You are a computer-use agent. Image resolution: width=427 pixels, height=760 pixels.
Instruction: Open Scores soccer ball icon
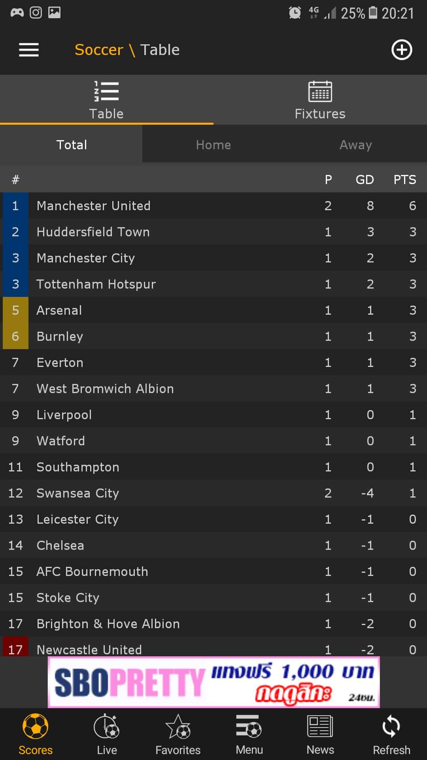tap(36, 727)
